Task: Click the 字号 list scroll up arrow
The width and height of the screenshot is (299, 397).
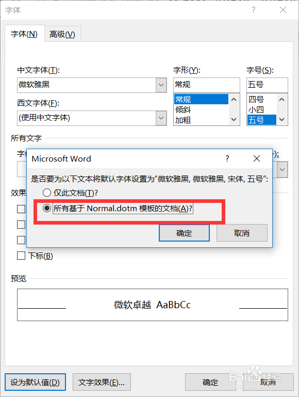Action: click(282, 100)
